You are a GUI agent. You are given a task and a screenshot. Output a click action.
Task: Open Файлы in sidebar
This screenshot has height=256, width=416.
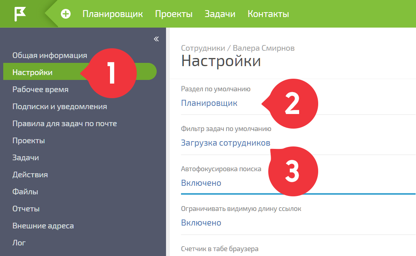click(25, 191)
